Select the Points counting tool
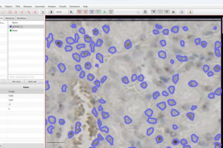Viewport: 223px width, 148px height. click(x=35, y=12)
